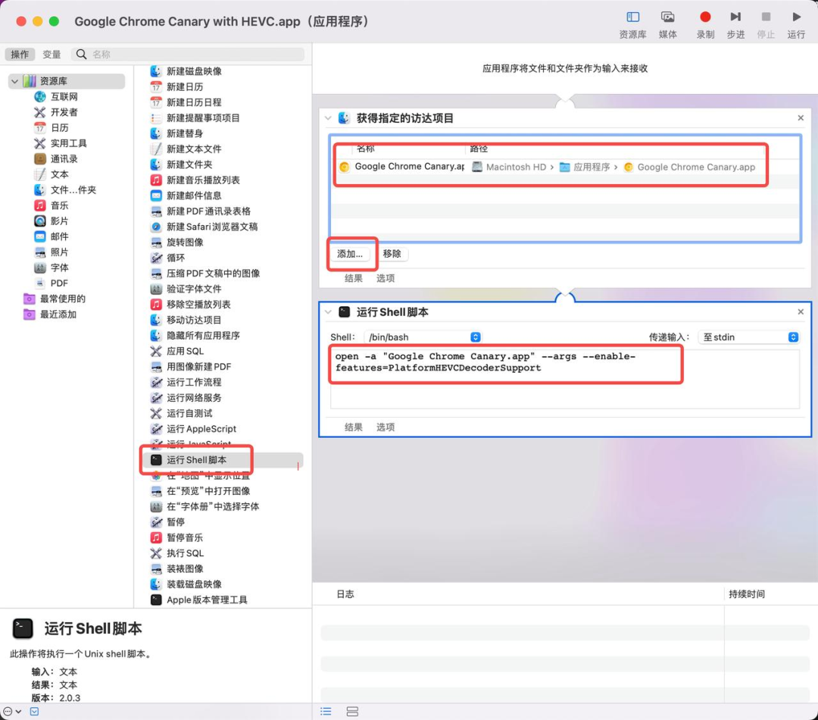This screenshot has width=818, height=720.
Task: Click the 资源库 library toolbar icon
Action: coord(632,17)
